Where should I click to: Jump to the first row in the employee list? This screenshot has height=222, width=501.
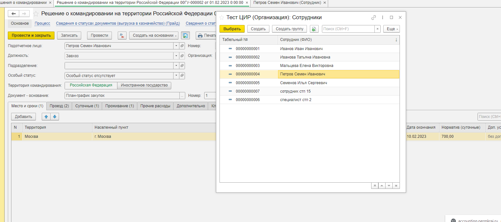coord(375,186)
